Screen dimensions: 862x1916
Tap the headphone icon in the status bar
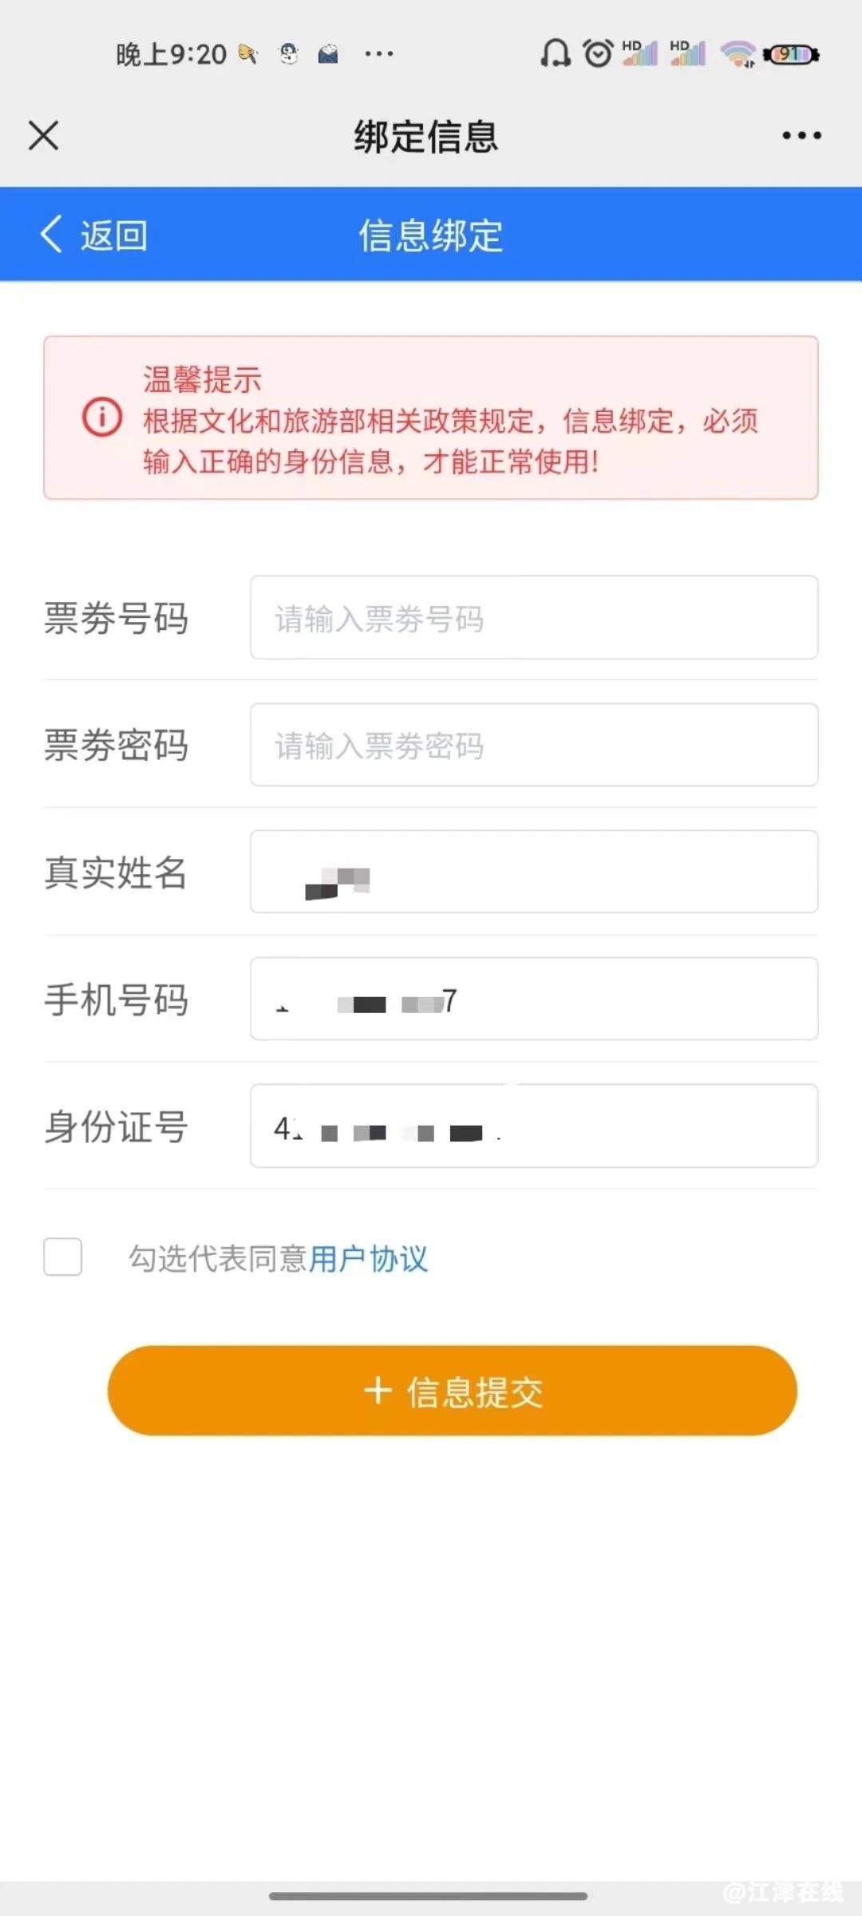tap(555, 54)
